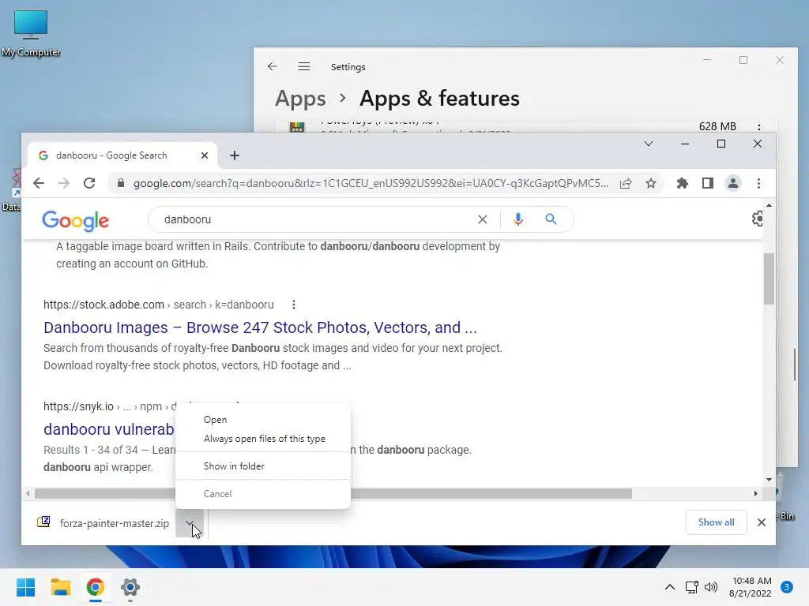Click scroll-left arrow on horizontal scrollbar
The width and height of the screenshot is (809, 606).
pos(28,494)
